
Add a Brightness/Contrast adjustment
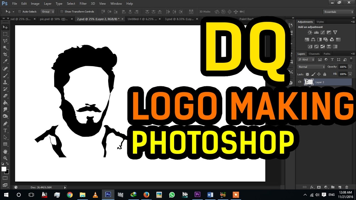pos(310,32)
